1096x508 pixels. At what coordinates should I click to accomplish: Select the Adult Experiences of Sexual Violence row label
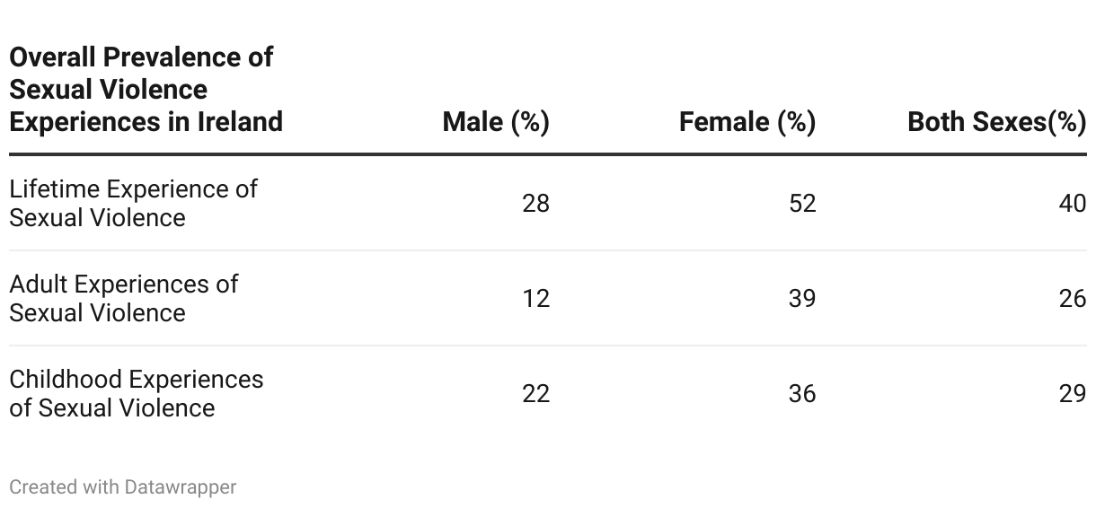point(123,298)
